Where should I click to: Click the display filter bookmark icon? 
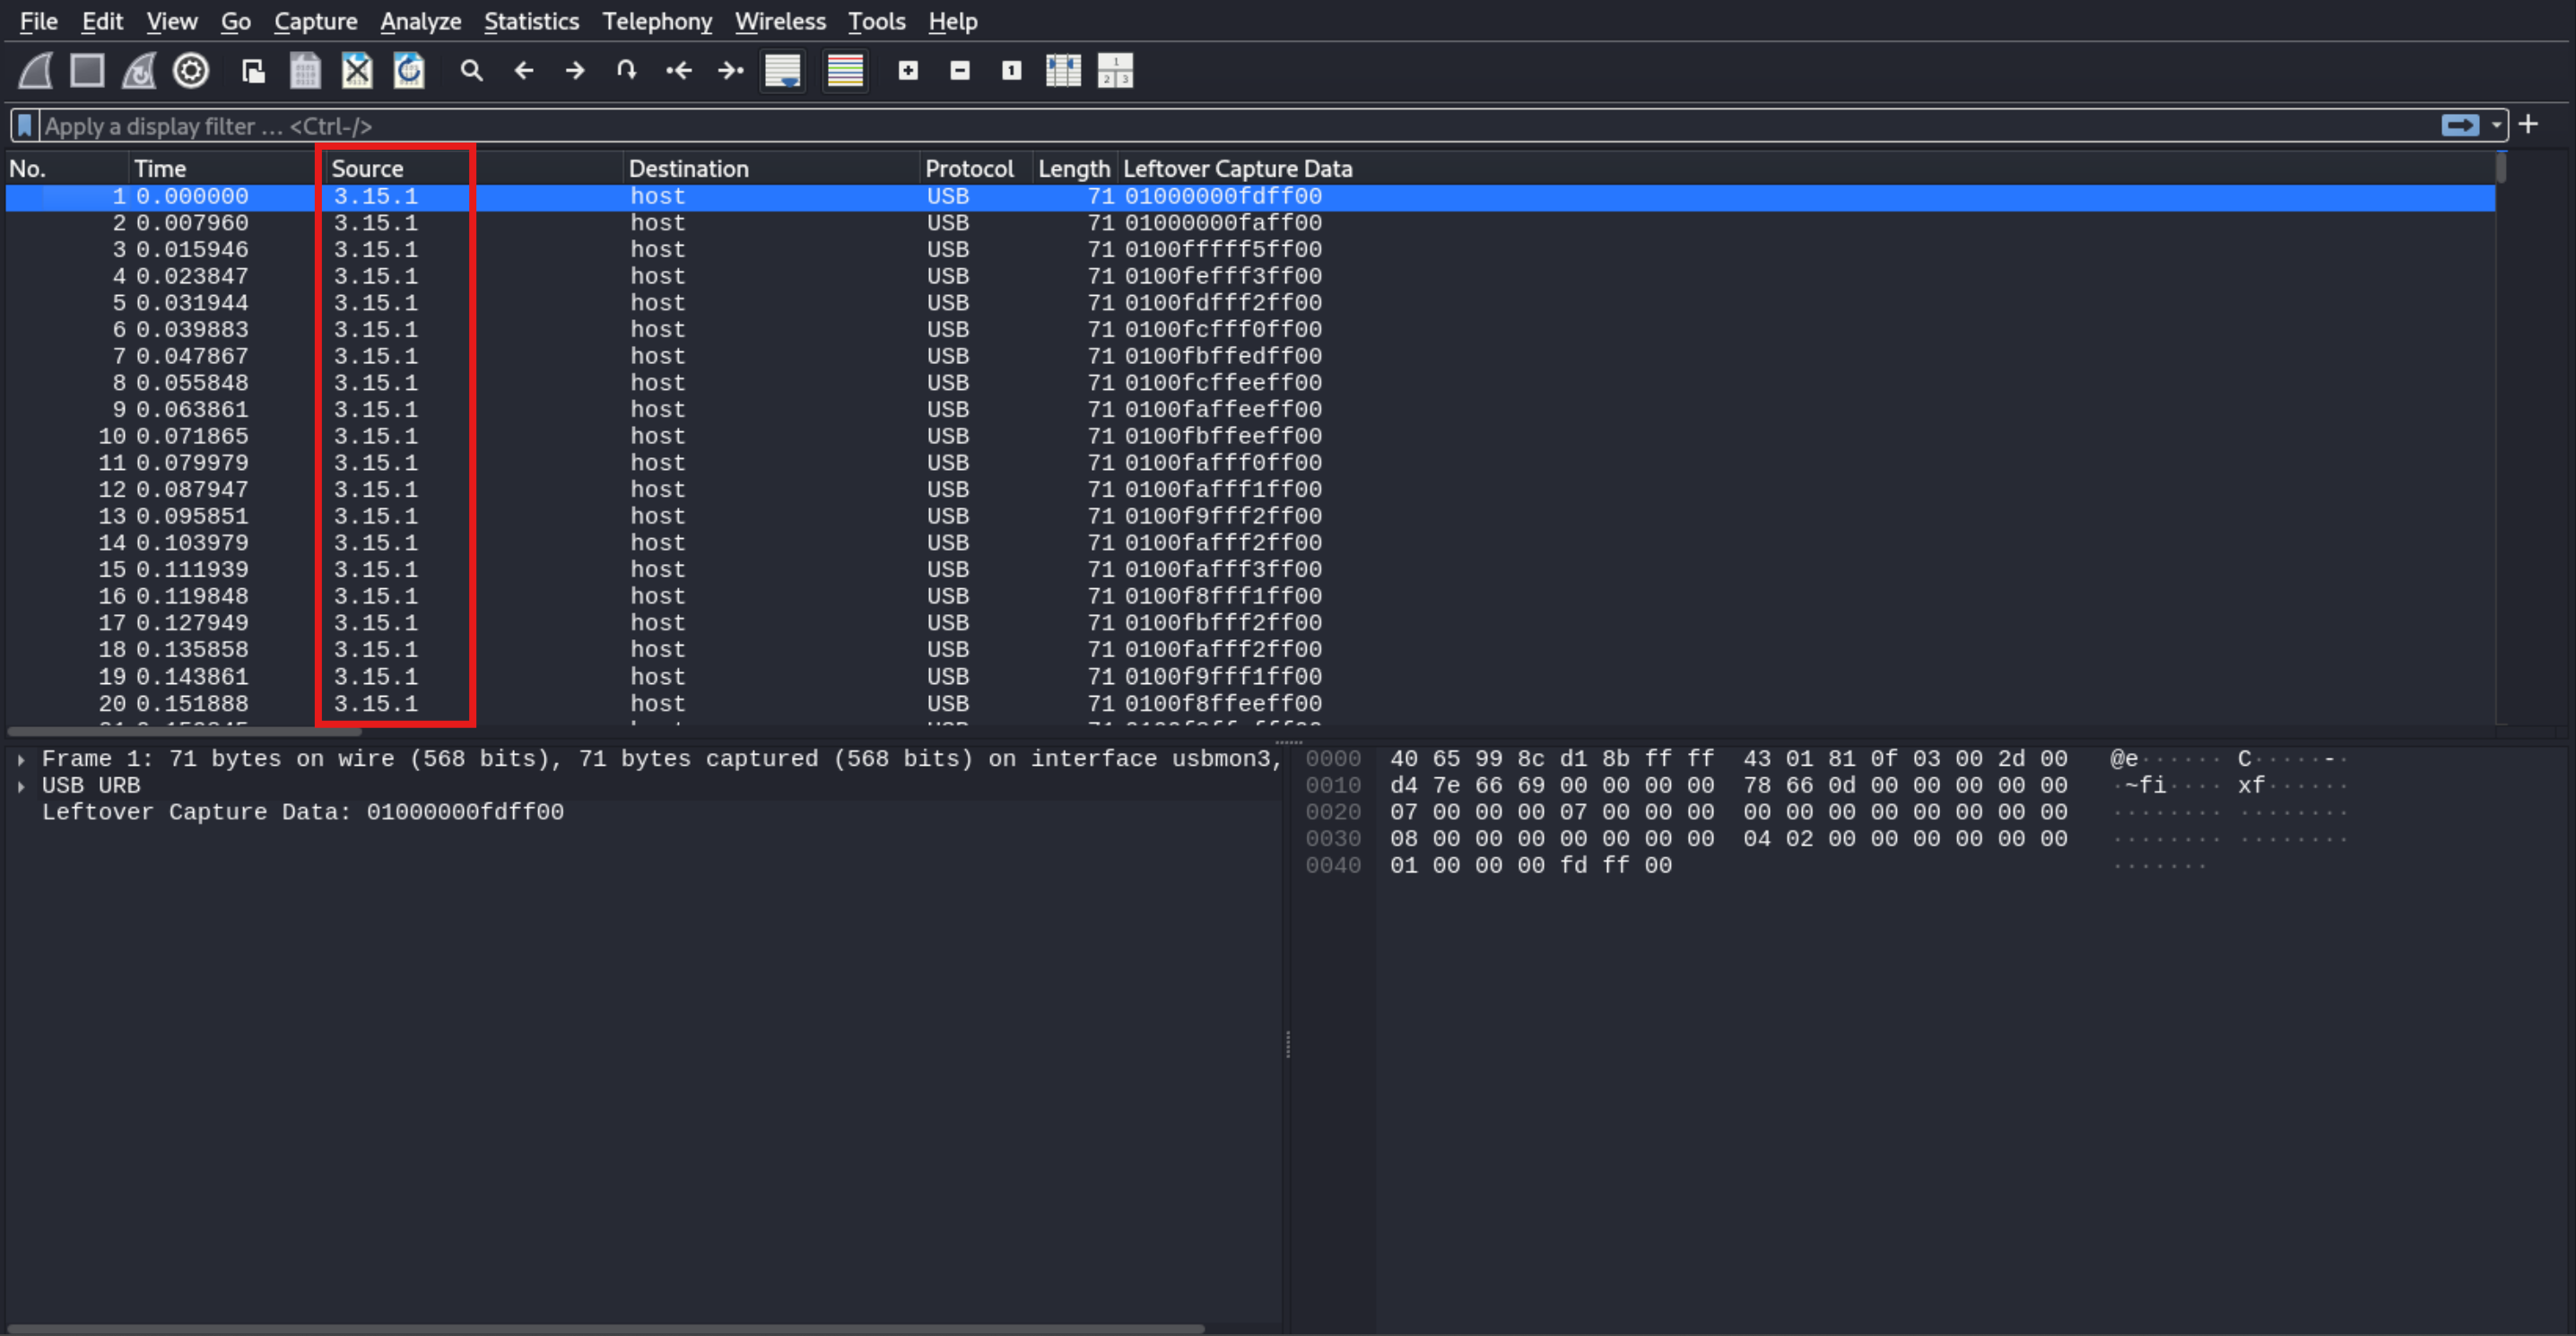tap(25, 126)
